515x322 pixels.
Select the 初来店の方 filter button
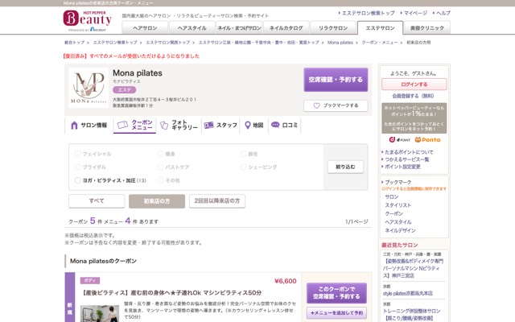157,200
